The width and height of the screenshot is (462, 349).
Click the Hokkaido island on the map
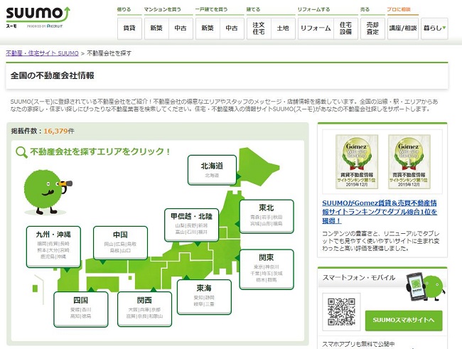tap(256, 166)
